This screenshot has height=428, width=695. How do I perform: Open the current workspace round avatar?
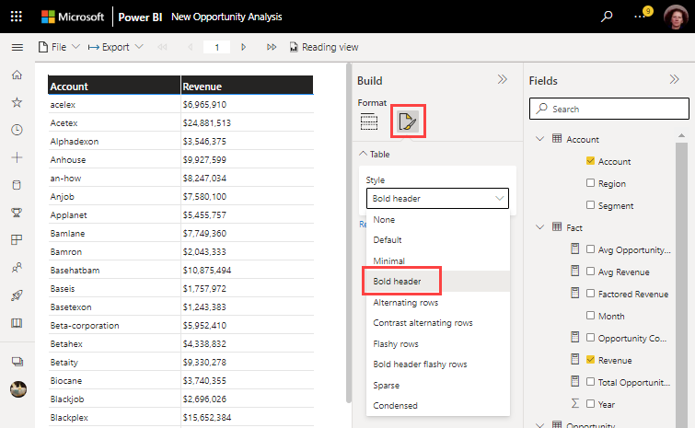pyautogui.click(x=18, y=389)
